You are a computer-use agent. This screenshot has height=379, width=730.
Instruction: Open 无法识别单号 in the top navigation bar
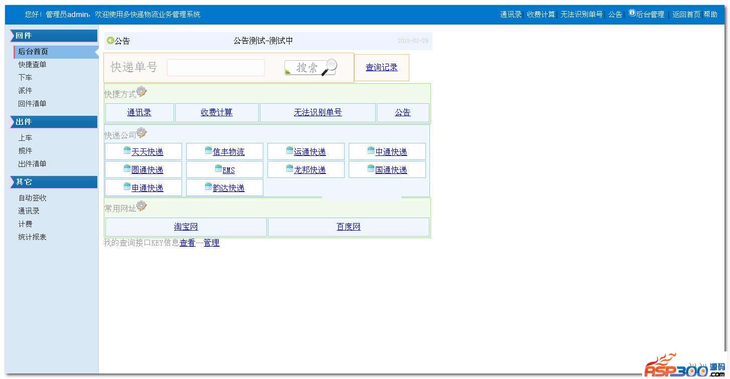click(581, 15)
